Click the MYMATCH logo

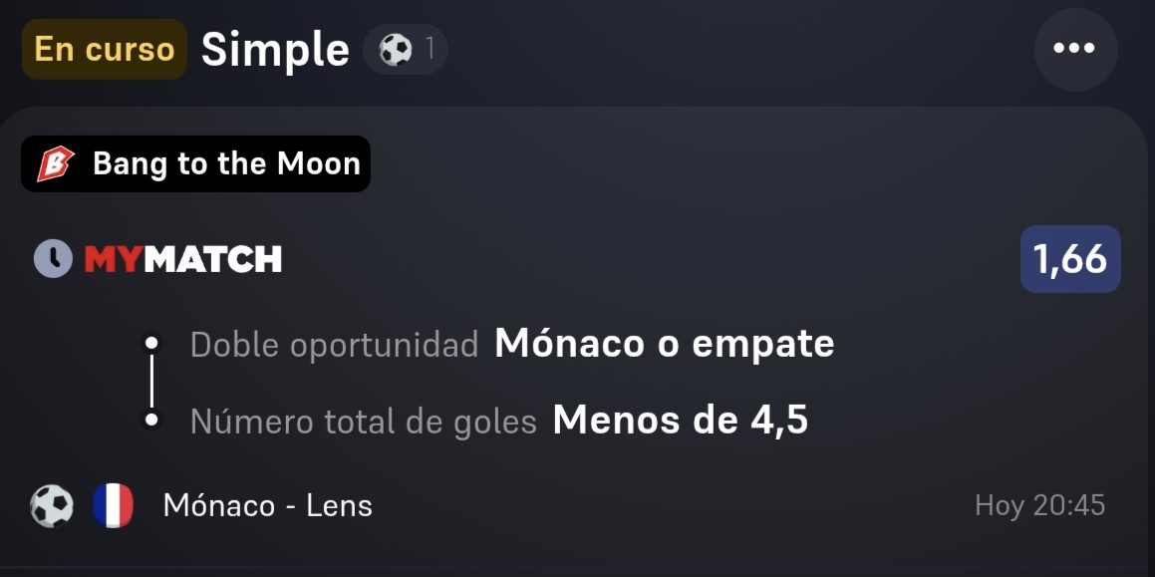182,259
